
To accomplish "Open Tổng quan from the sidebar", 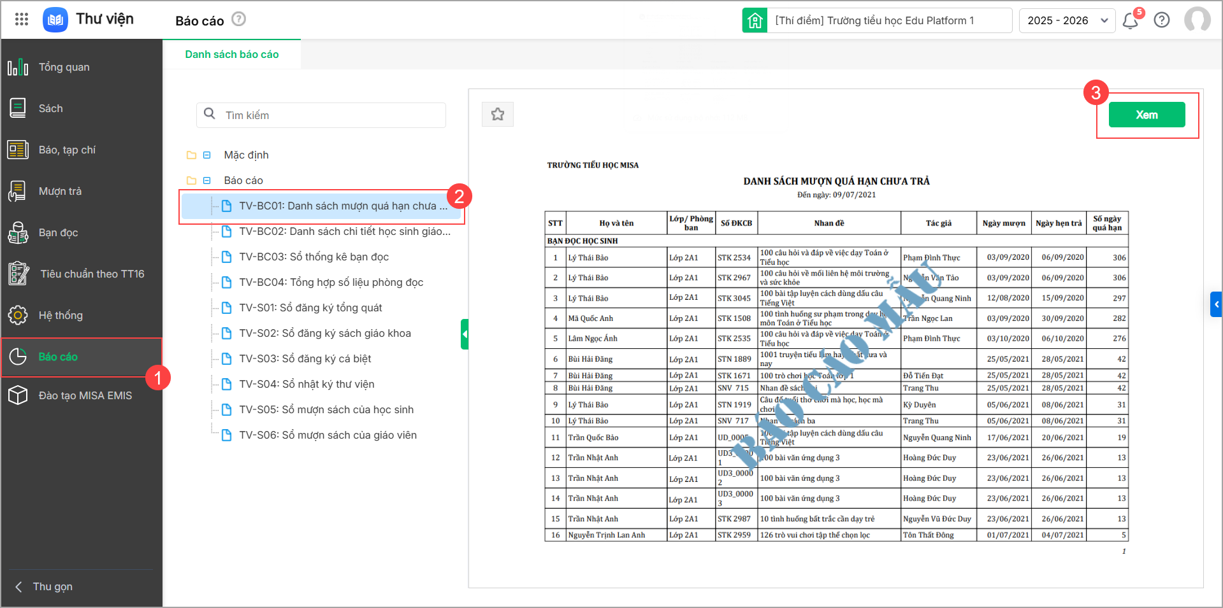I will click(x=64, y=67).
